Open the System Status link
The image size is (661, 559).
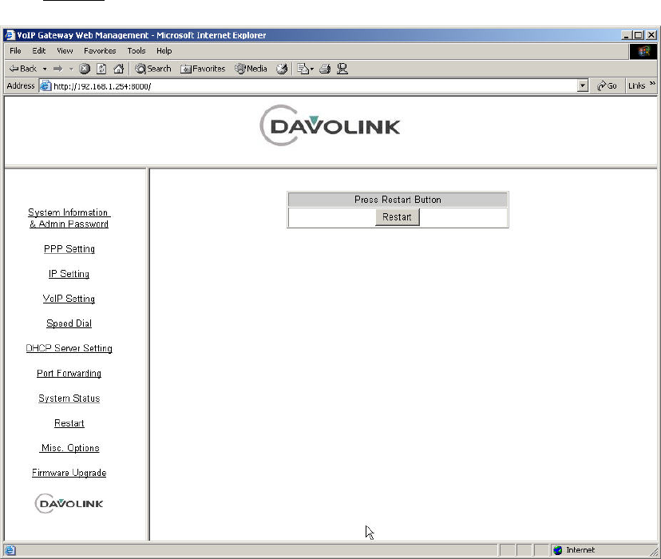coord(69,398)
